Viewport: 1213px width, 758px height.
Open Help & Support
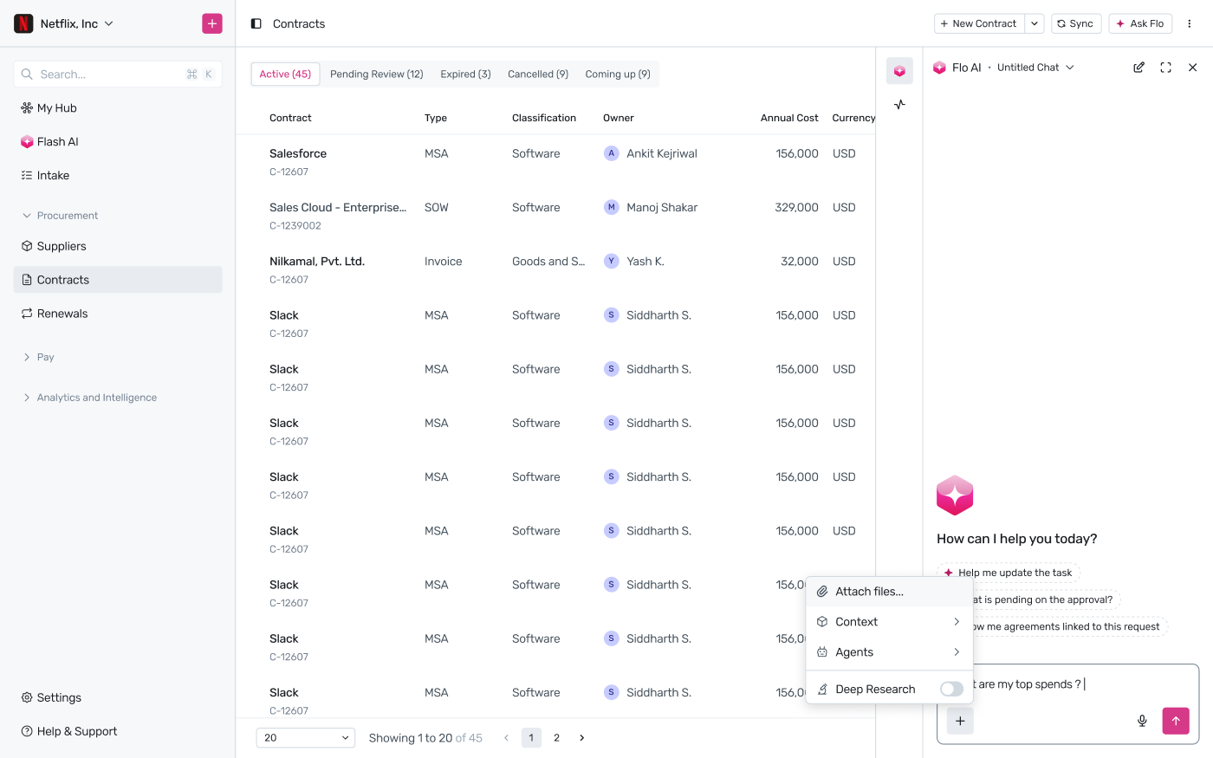coord(118,731)
